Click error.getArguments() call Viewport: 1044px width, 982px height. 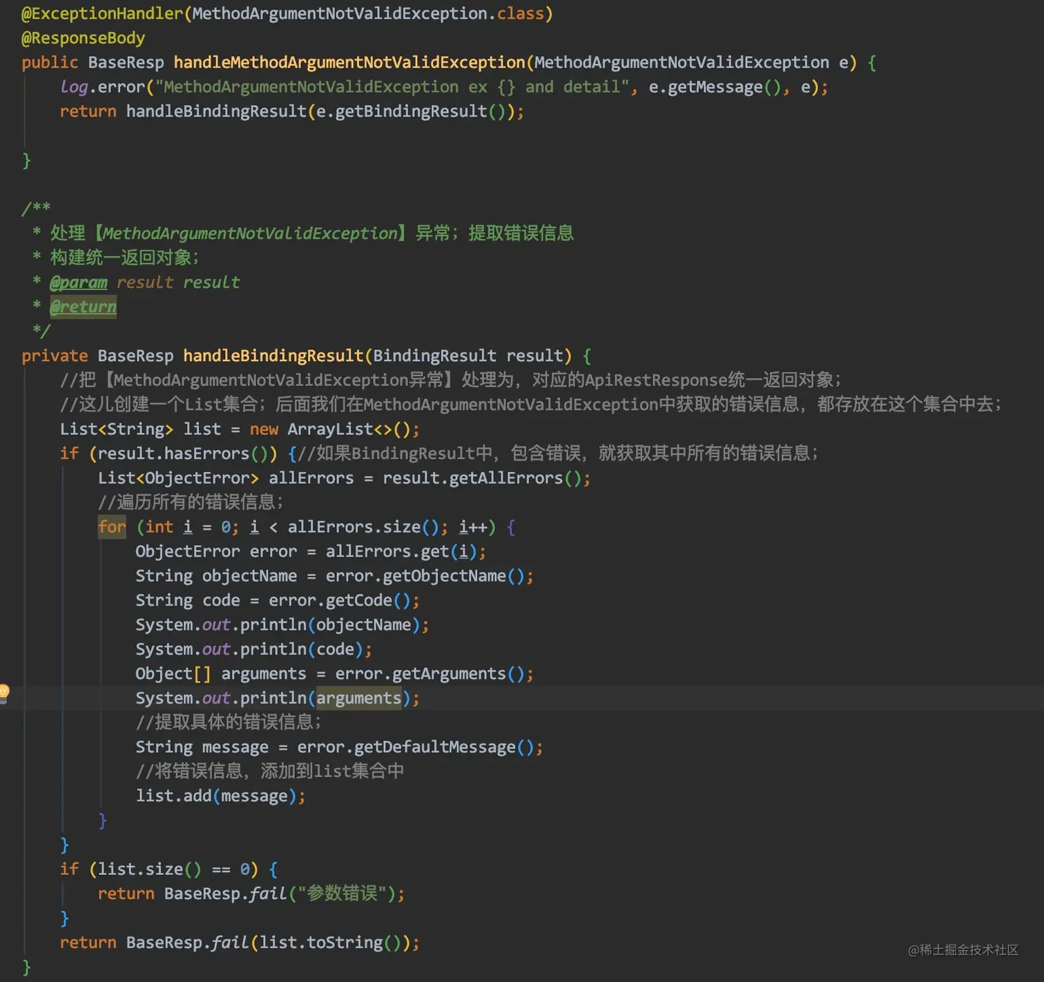pos(429,673)
